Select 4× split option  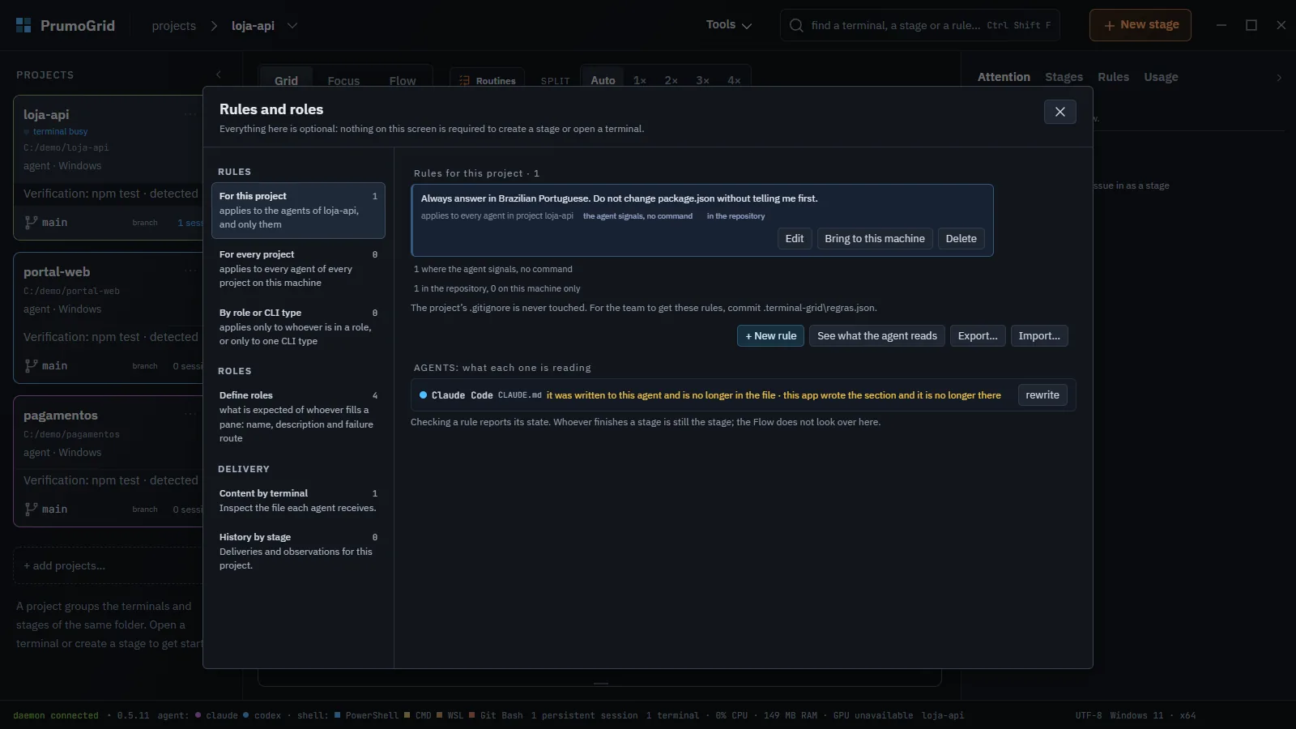point(734,80)
